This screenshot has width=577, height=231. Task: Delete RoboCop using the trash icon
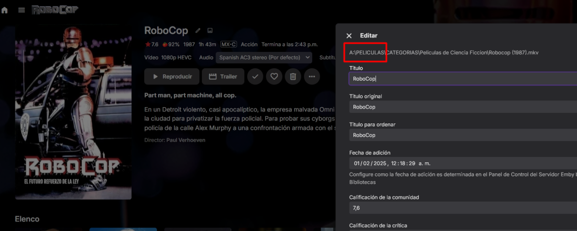(293, 76)
